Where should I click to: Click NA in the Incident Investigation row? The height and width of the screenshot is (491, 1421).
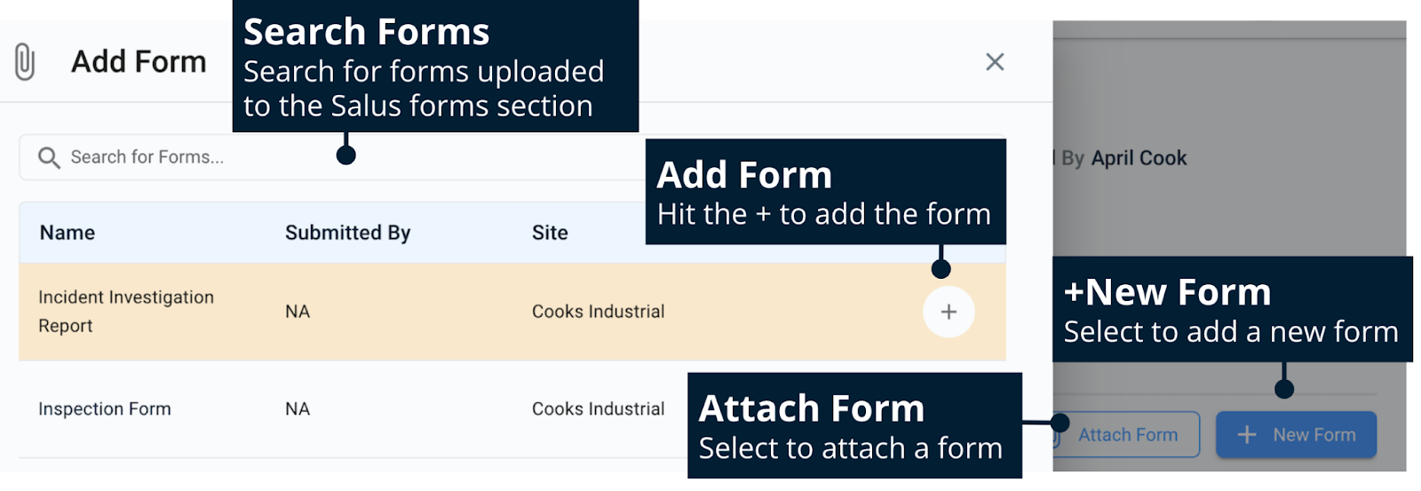coord(298,312)
